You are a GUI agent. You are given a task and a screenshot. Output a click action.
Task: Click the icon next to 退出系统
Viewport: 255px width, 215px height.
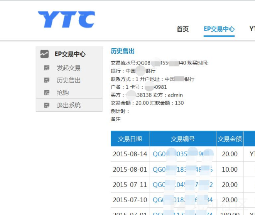click(x=47, y=105)
